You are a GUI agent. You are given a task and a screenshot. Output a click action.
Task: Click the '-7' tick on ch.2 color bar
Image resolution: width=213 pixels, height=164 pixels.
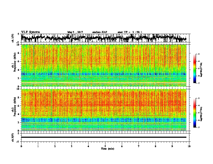click(198, 127)
